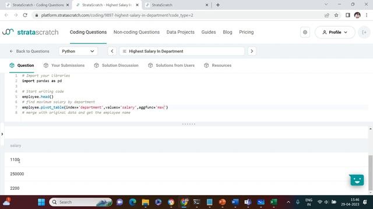Click the taskbar Search box
The height and width of the screenshot is (209, 373).
(80, 202)
